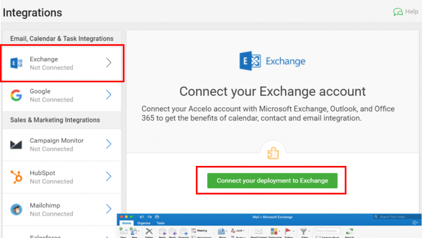Click the 'Connect your Exchange account' heading
This screenshot has width=422, height=238.
click(x=272, y=91)
